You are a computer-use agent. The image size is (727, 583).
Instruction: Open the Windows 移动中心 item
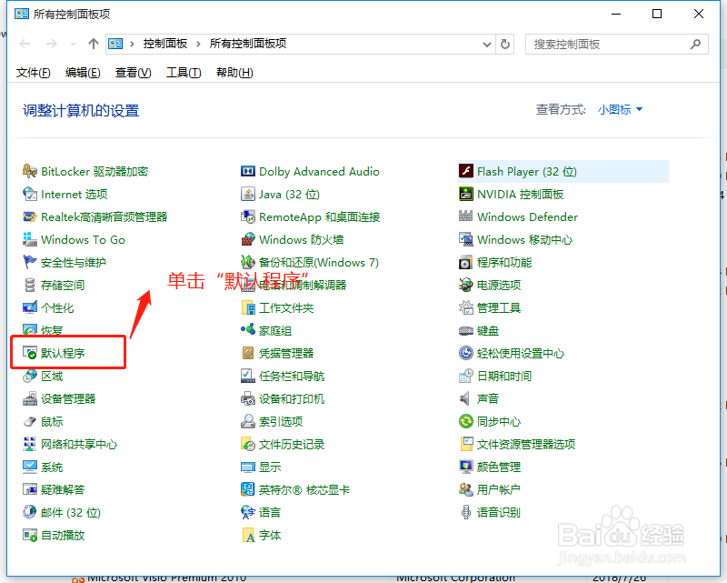[x=525, y=239]
